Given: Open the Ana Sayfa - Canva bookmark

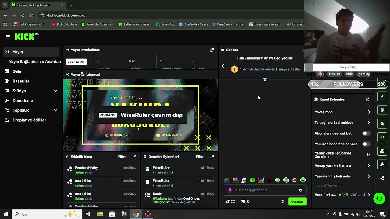Looking at the screenshot, I should 193,24.
